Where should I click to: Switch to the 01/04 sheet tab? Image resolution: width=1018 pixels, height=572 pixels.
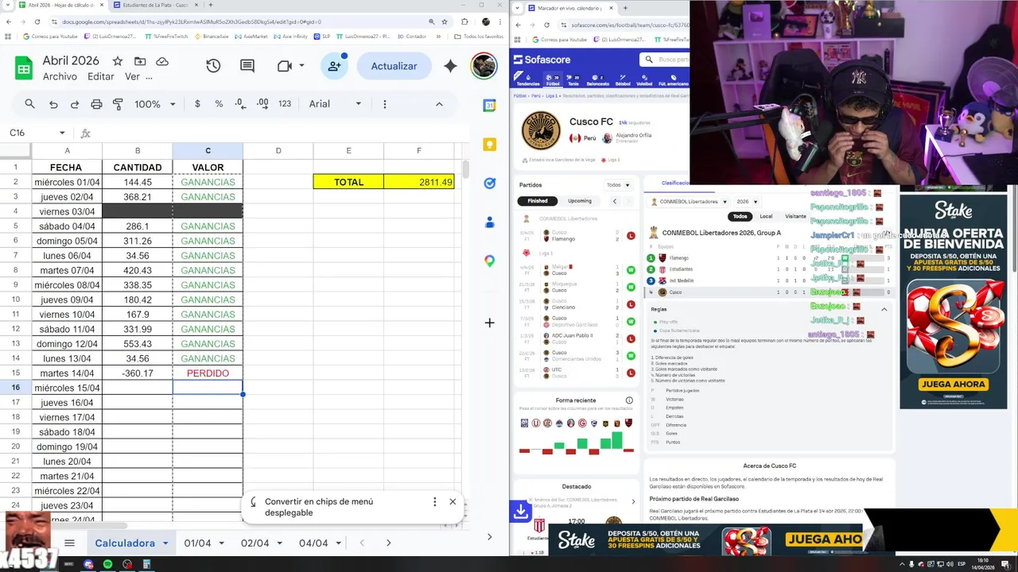click(x=198, y=543)
